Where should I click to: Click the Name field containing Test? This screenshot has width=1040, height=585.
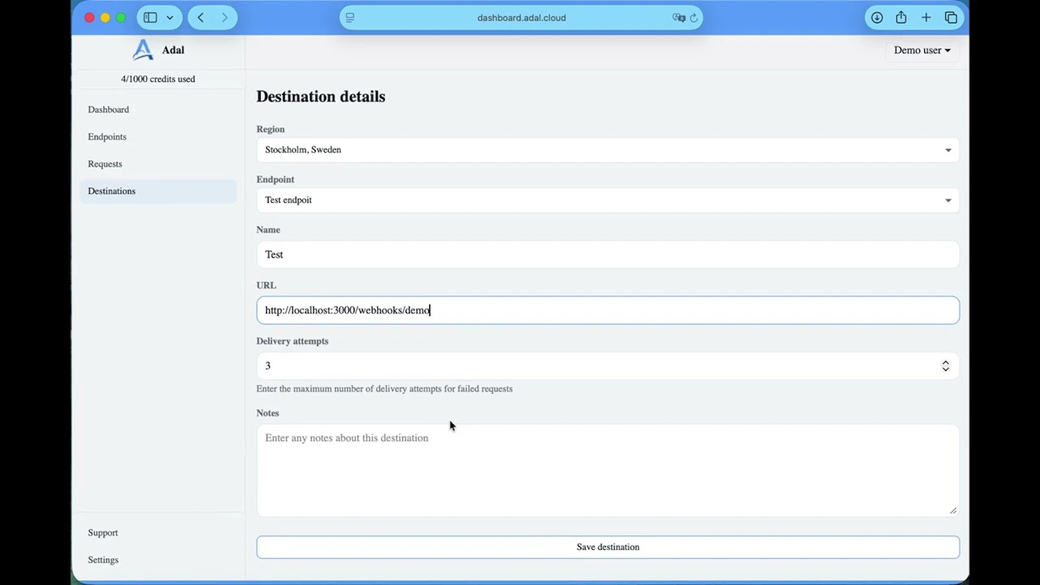click(608, 255)
